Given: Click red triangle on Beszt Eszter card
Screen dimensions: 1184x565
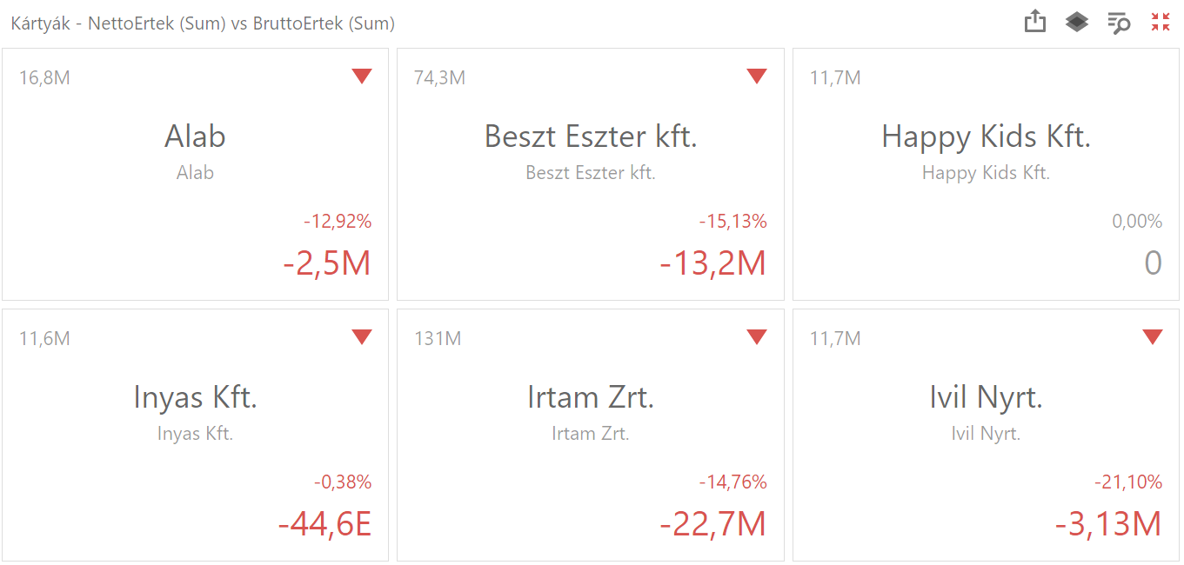Looking at the screenshot, I should pyautogui.click(x=757, y=76).
